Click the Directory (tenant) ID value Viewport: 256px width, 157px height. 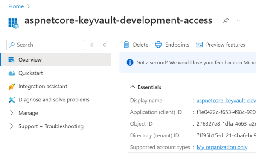point(226,135)
